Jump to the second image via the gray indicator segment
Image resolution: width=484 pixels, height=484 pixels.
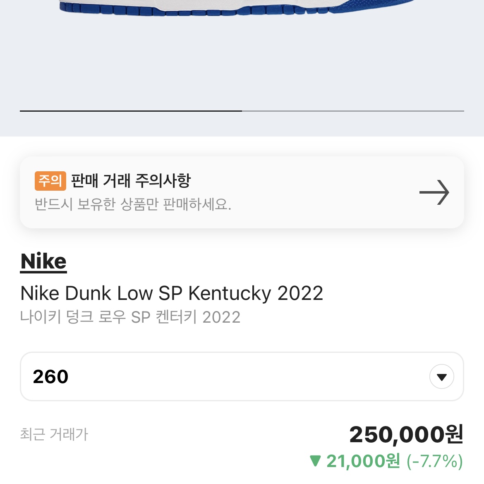(x=353, y=111)
